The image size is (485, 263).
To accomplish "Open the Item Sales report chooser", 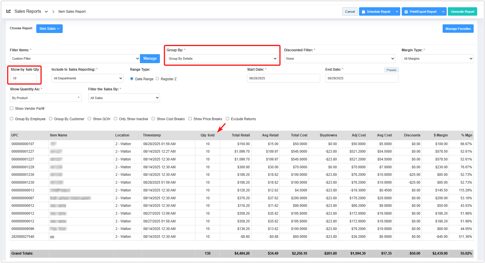I will pos(49,29).
